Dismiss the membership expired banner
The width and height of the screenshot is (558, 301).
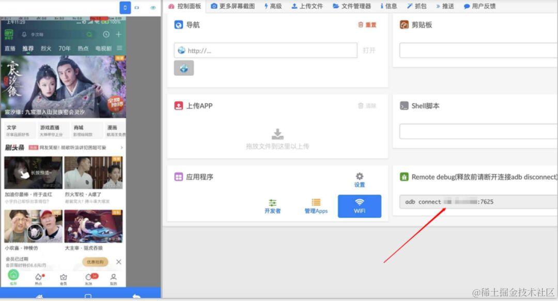click(118, 262)
